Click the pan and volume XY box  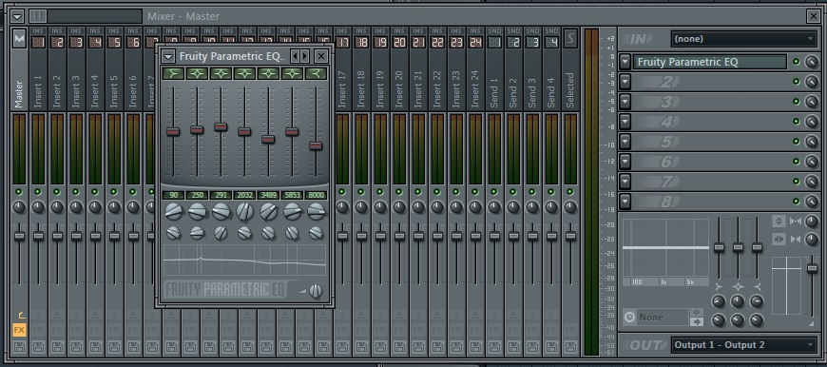coord(786,286)
